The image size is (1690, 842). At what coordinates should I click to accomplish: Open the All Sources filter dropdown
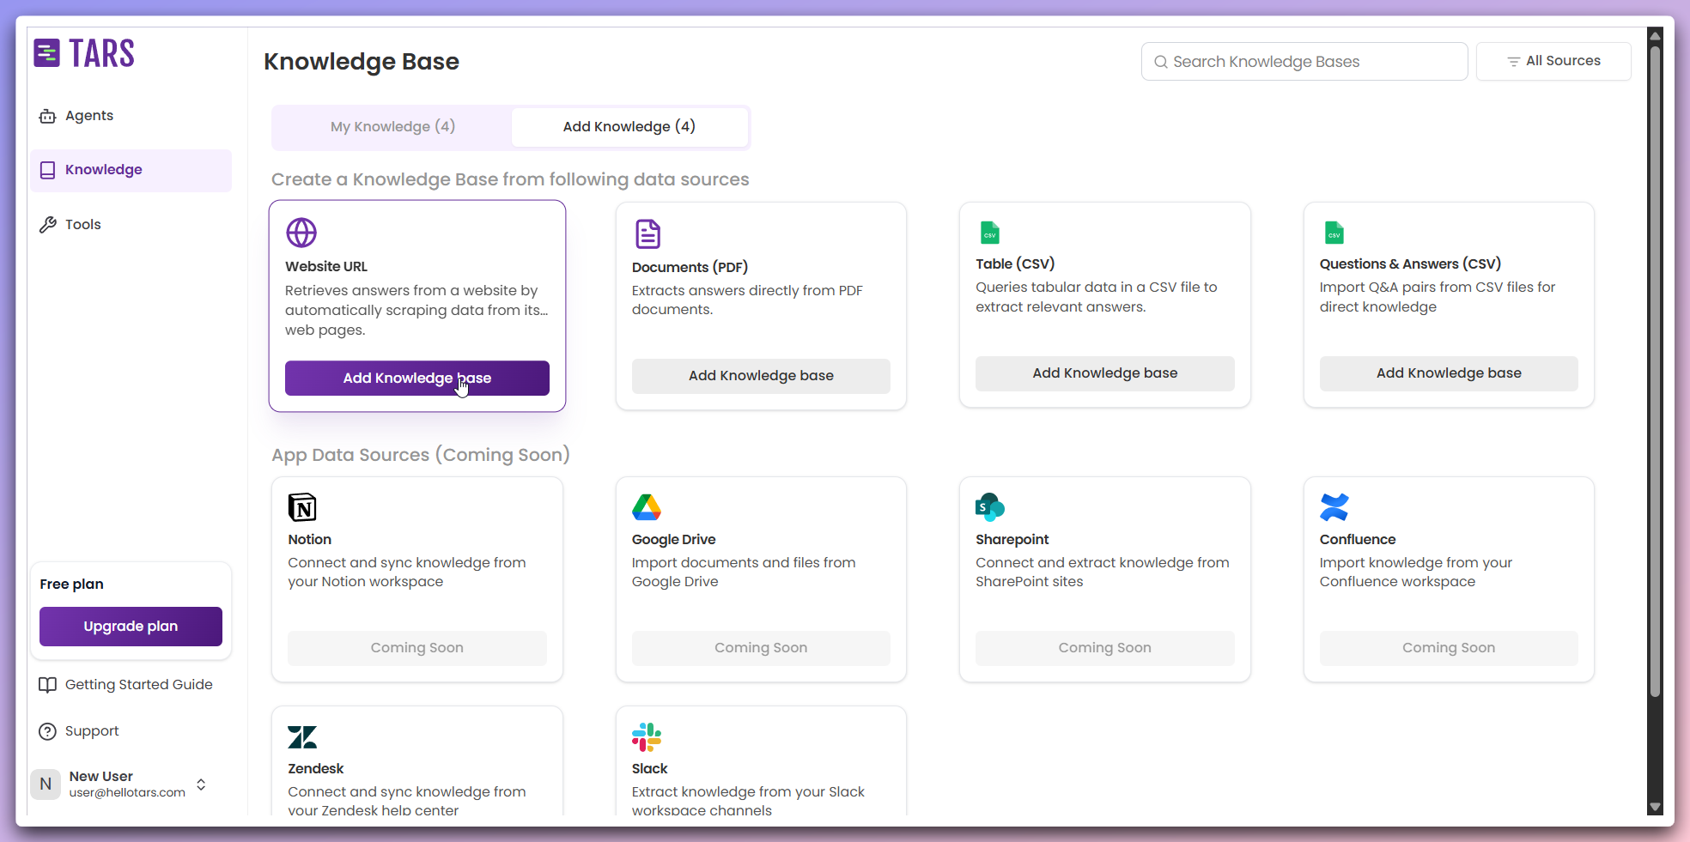click(1553, 62)
